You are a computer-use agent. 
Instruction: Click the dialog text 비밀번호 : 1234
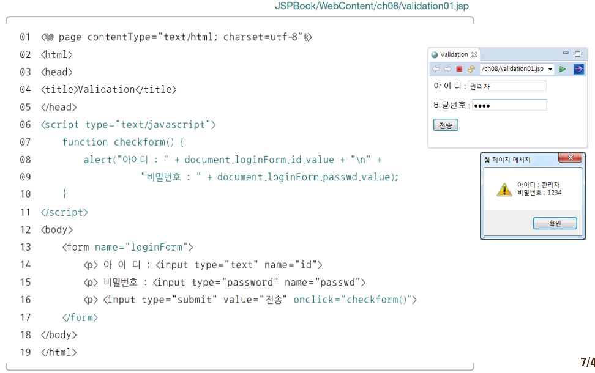[x=539, y=193]
